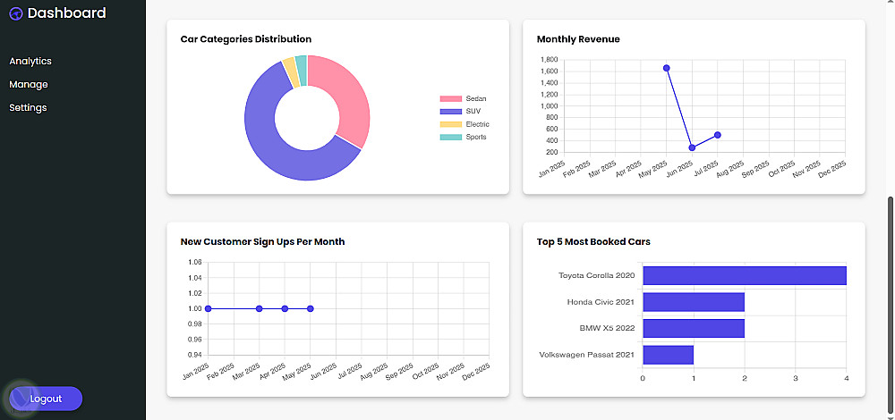
Task: Click the BMW X5 2022 bar
Action: pyautogui.click(x=694, y=328)
